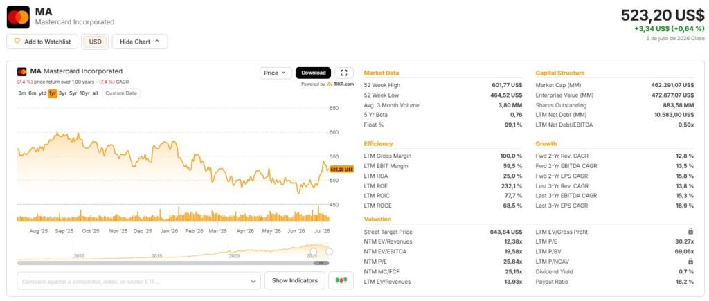Click the lock icon next to LTM P/NCAV
Image resolution: width=709 pixels, height=301 pixels.
(x=690, y=262)
